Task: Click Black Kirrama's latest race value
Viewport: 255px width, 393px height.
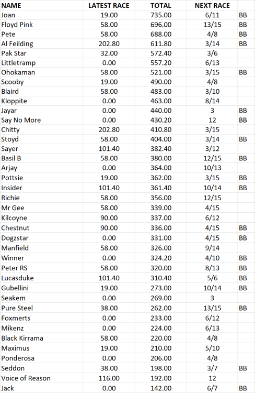Action: (x=109, y=338)
